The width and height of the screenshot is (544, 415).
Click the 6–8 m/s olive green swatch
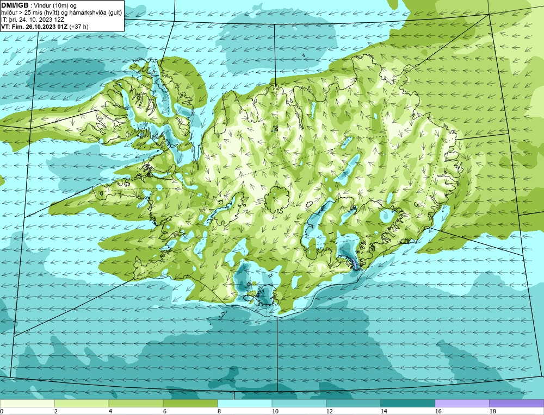coord(190,403)
